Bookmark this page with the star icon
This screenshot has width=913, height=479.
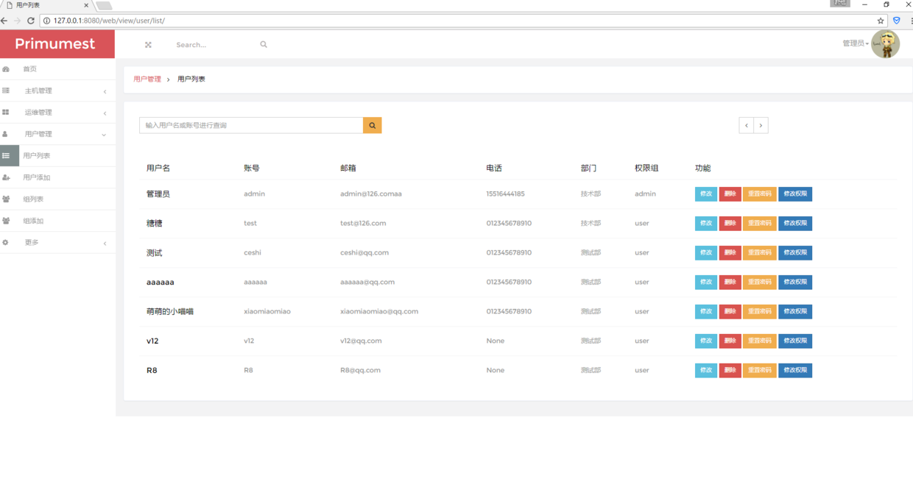coord(880,21)
